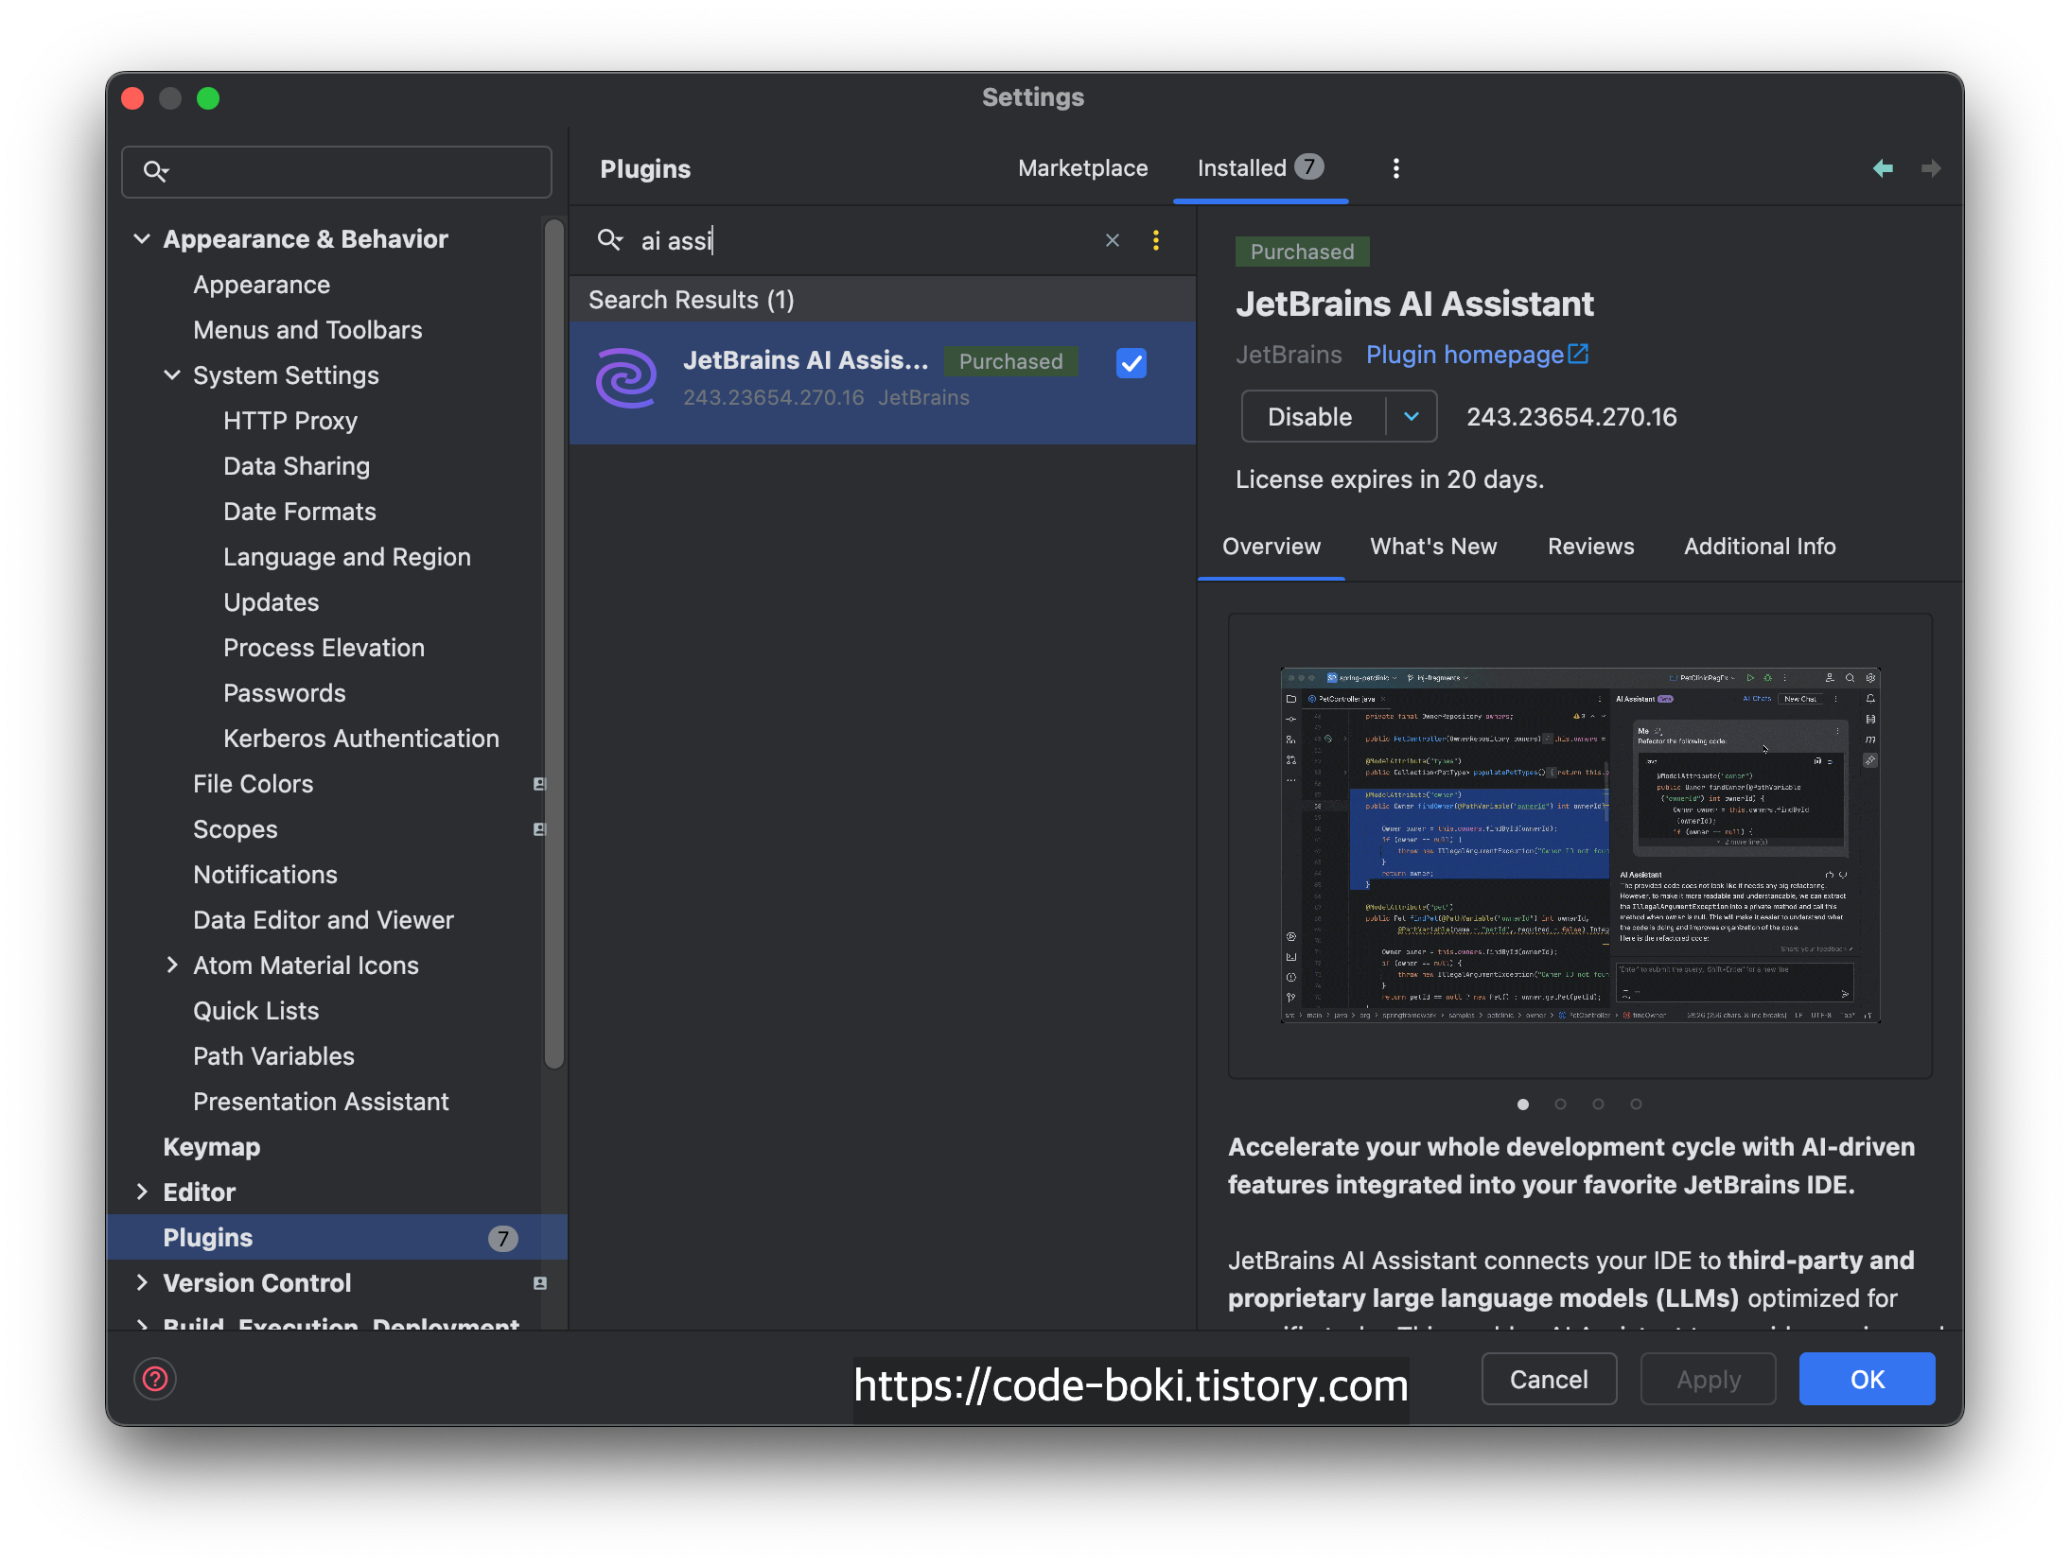Open plugins options vertical dots menu
This screenshot has width=2070, height=1566.
coord(1395,168)
